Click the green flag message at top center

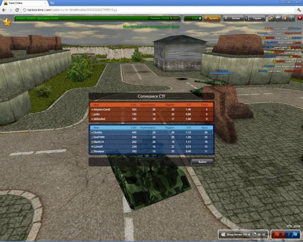click(x=151, y=27)
